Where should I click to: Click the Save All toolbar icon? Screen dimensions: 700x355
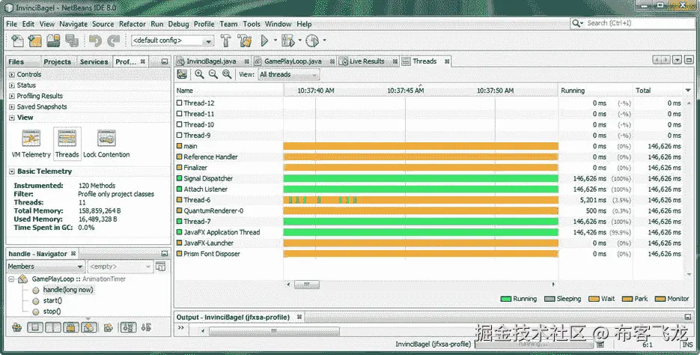71,40
